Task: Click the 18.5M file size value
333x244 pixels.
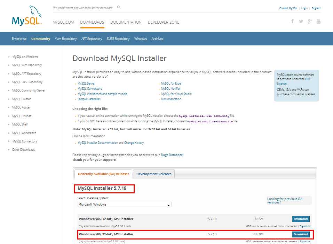Action: [x=259, y=219]
